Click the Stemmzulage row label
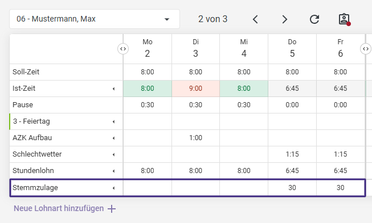The height and width of the screenshot is (223, 372). point(35,188)
